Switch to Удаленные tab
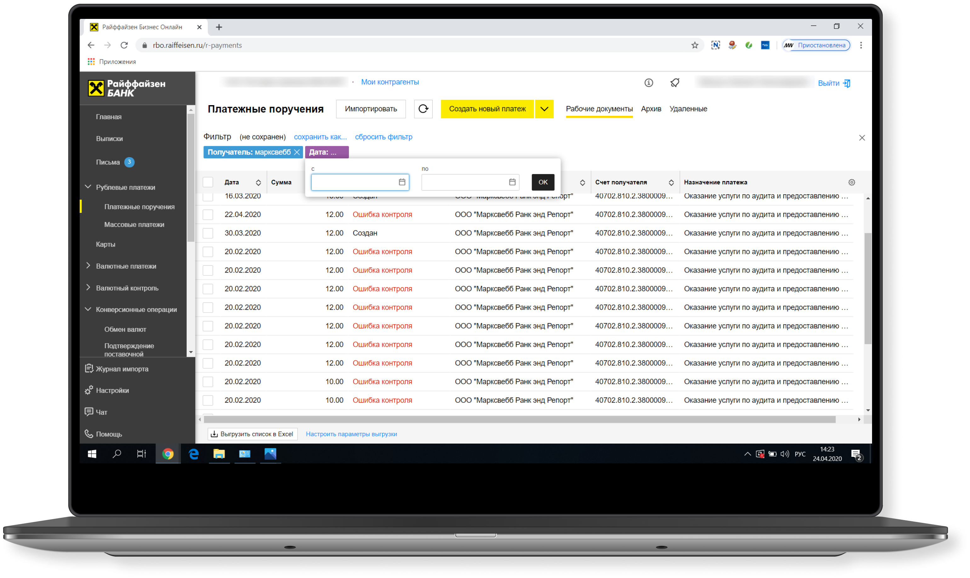 (688, 109)
